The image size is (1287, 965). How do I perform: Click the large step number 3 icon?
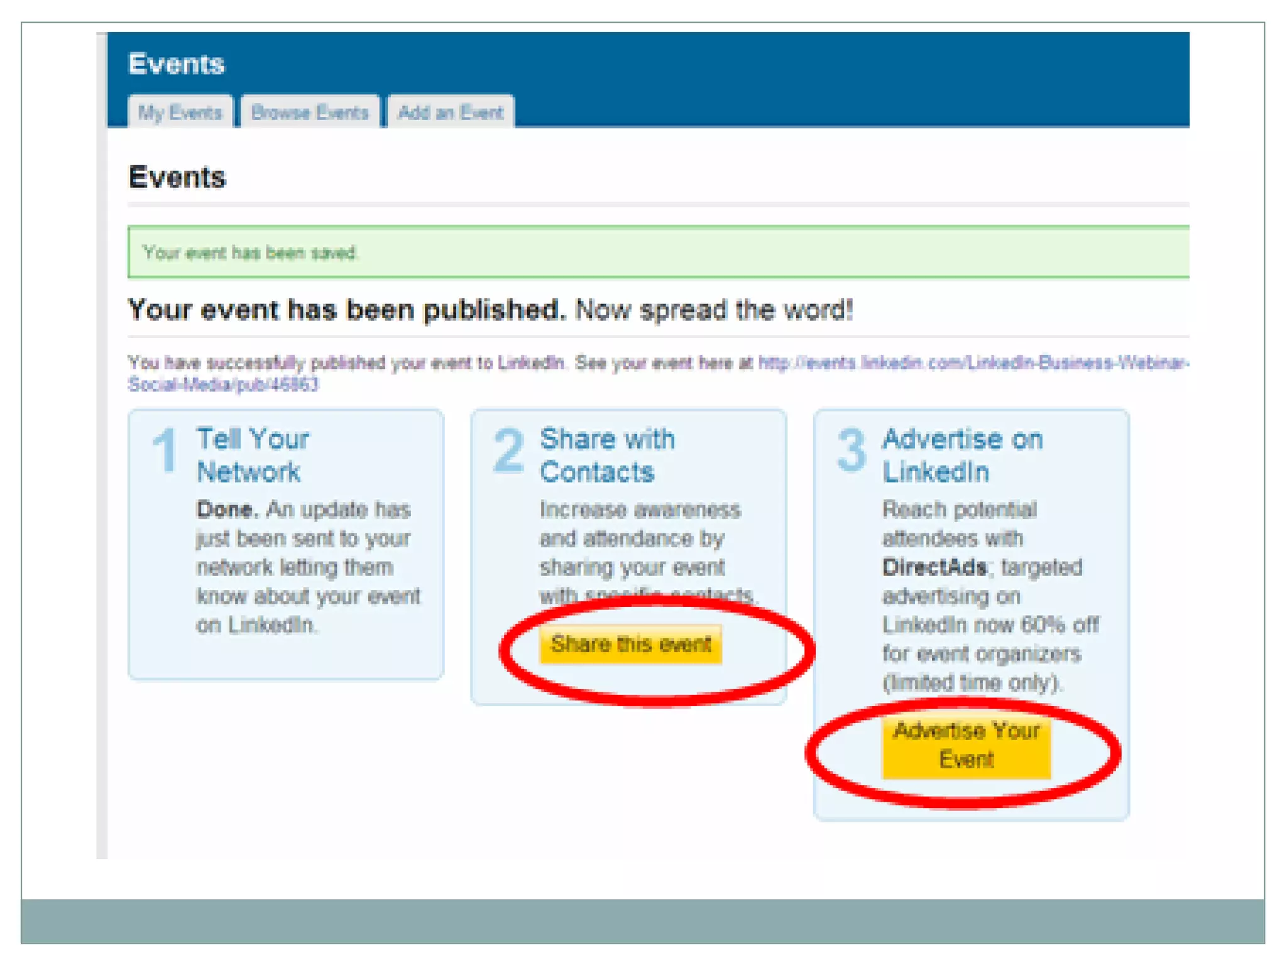pos(852,450)
